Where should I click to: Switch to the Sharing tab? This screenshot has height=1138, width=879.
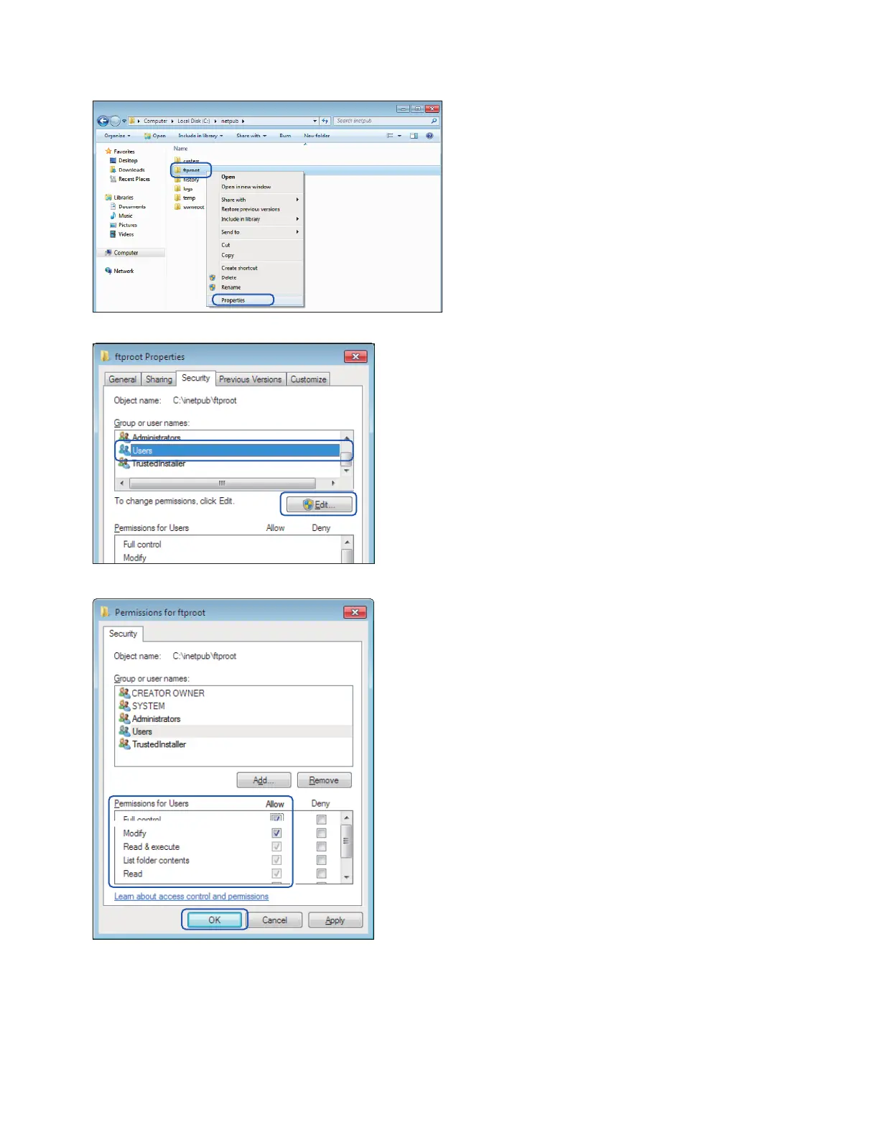click(159, 379)
